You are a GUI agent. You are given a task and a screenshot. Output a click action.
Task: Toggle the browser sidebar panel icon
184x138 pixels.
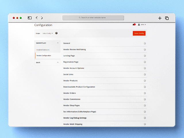click(x=30, y=18)
